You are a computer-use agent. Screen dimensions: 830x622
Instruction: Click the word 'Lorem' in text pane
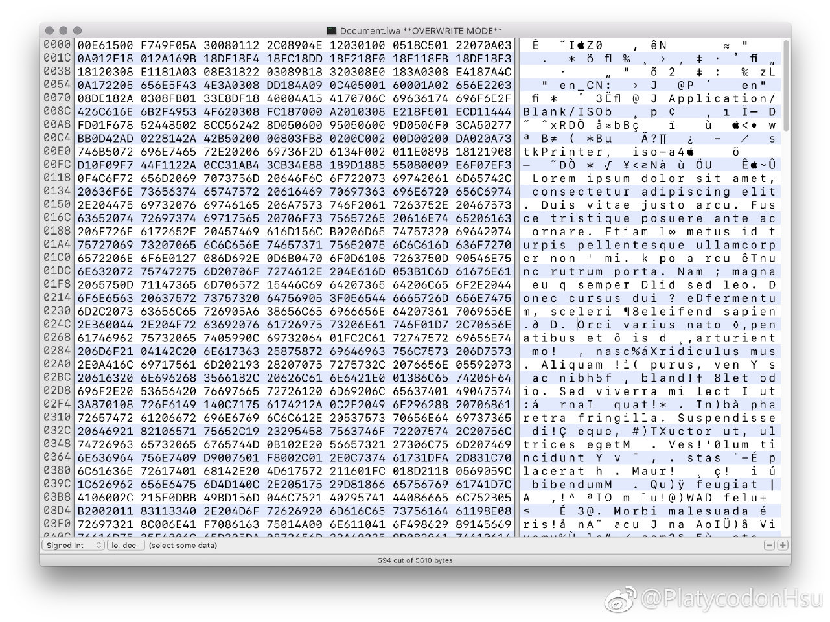(x=553, y=178)
